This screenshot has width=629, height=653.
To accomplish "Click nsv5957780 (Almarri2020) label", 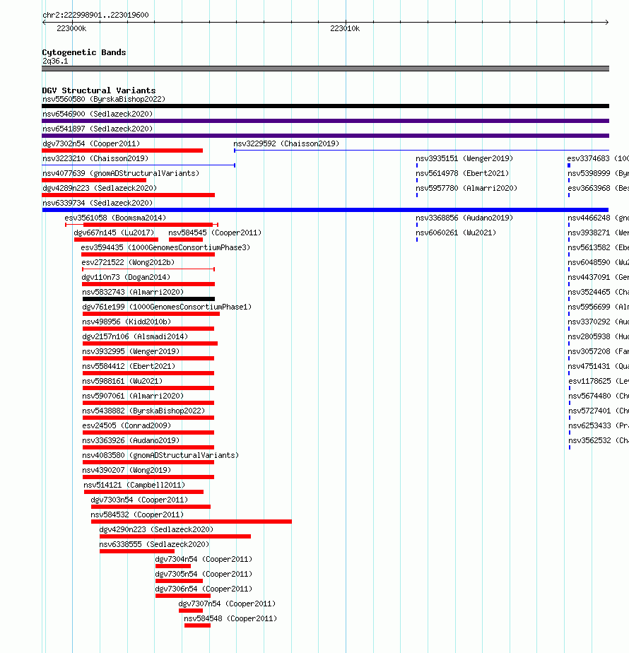I will pyautogui.click(x=466, y=188).
